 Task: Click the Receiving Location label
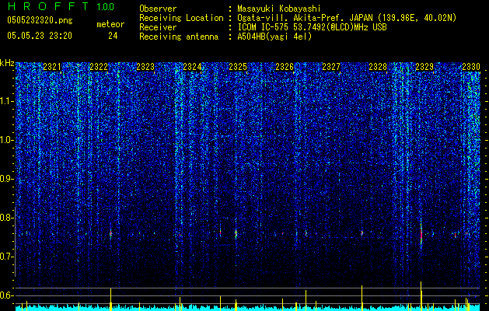coord(181,18)
